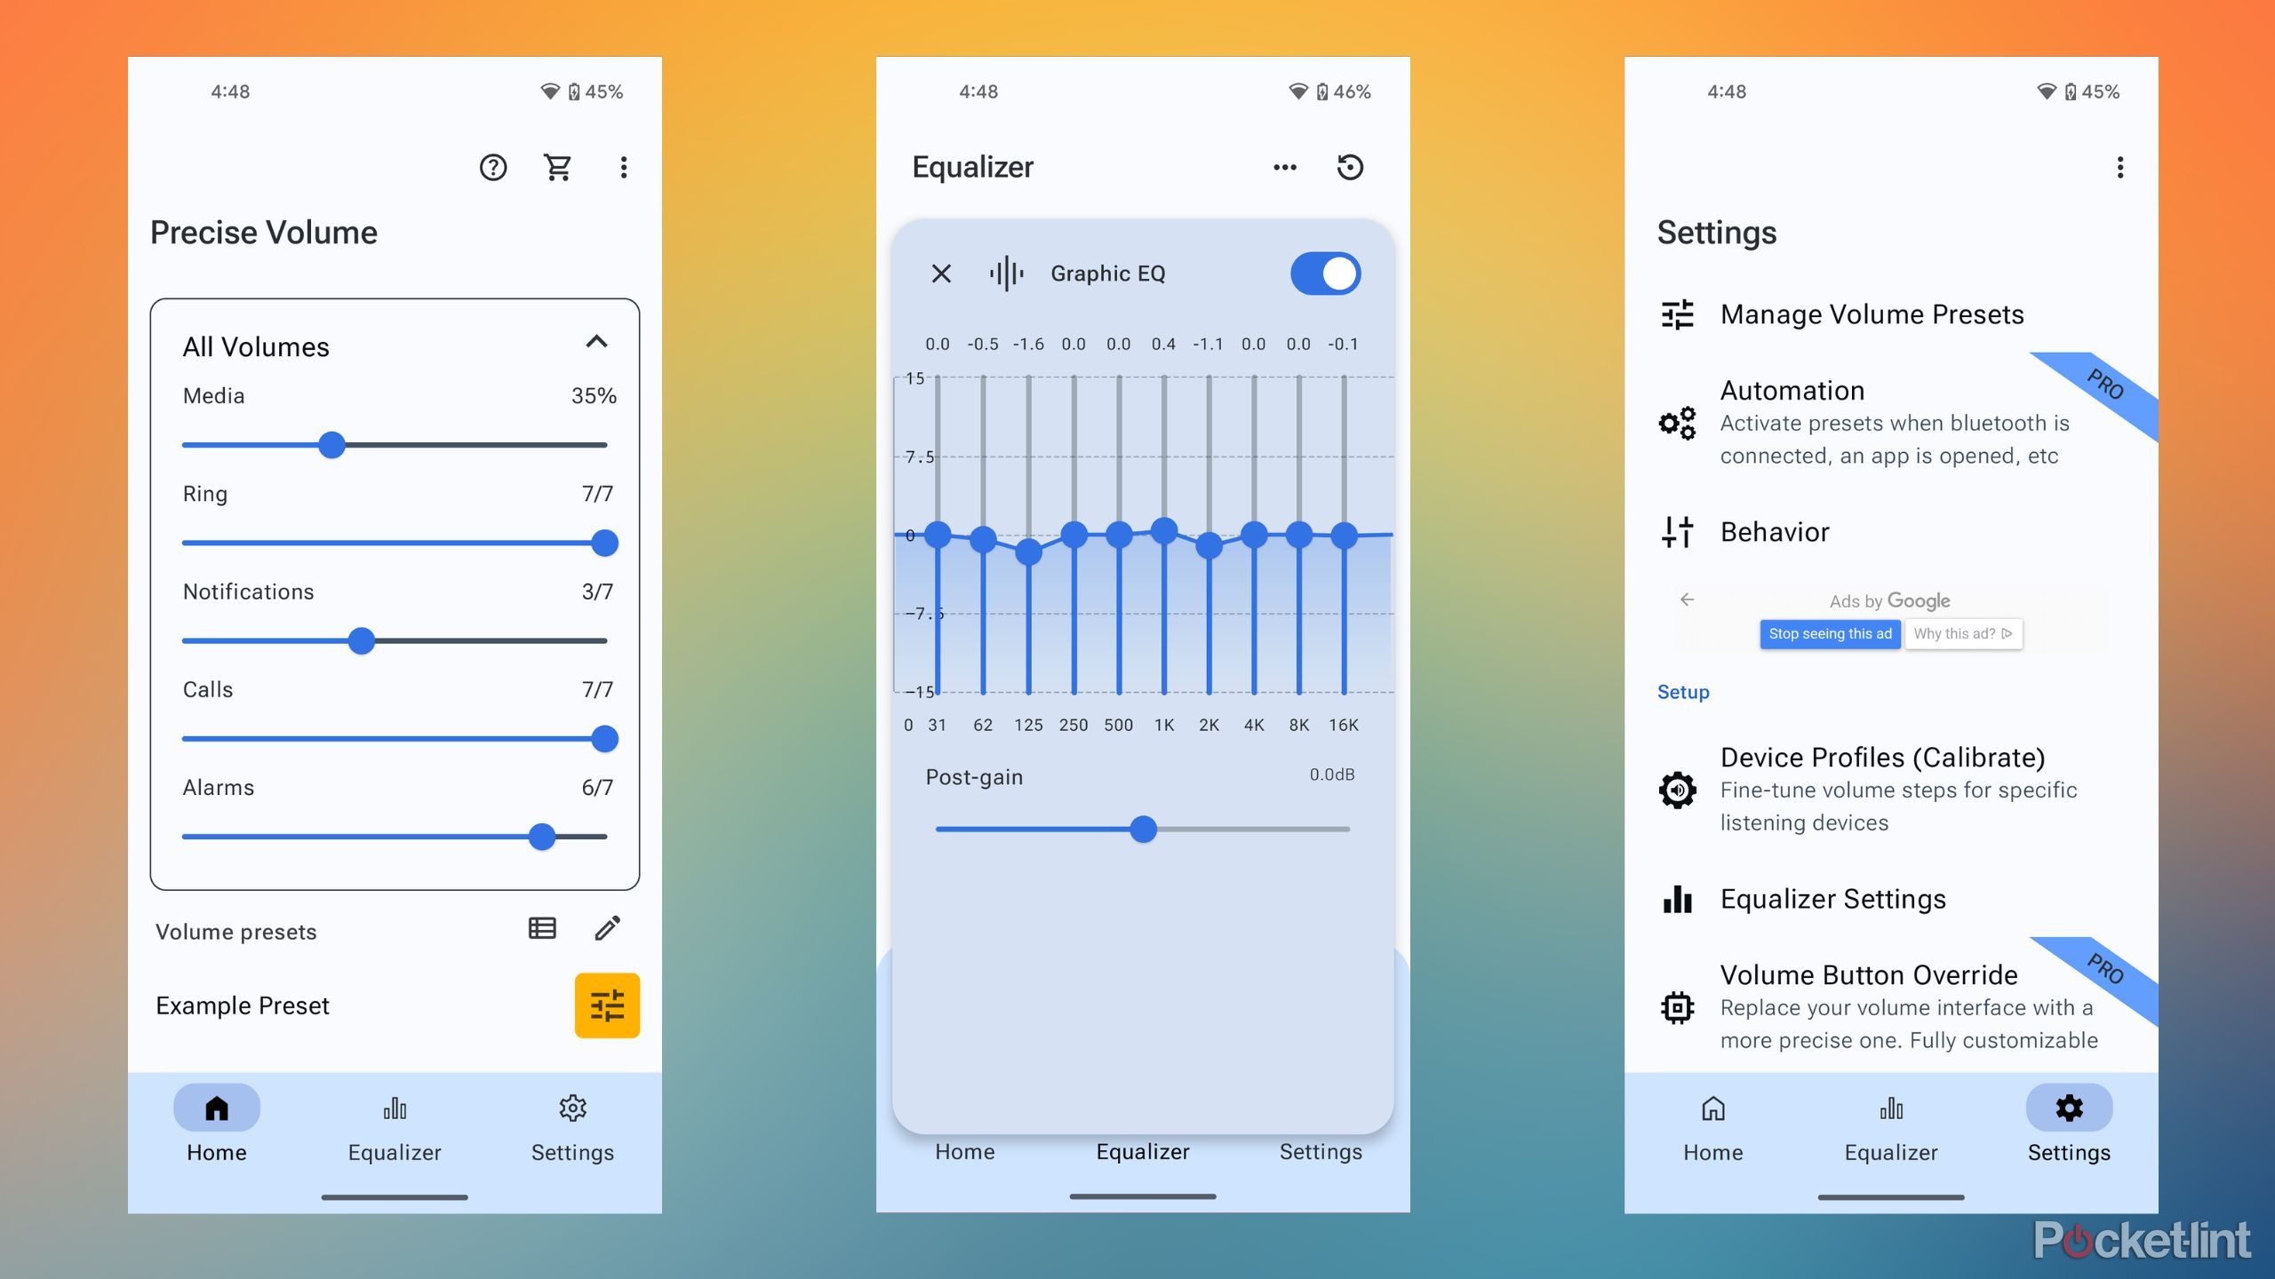Open the Graphic EQ waveform icon
The width and height of the screenshot is (2275, 1279).
coord(1008,274)
